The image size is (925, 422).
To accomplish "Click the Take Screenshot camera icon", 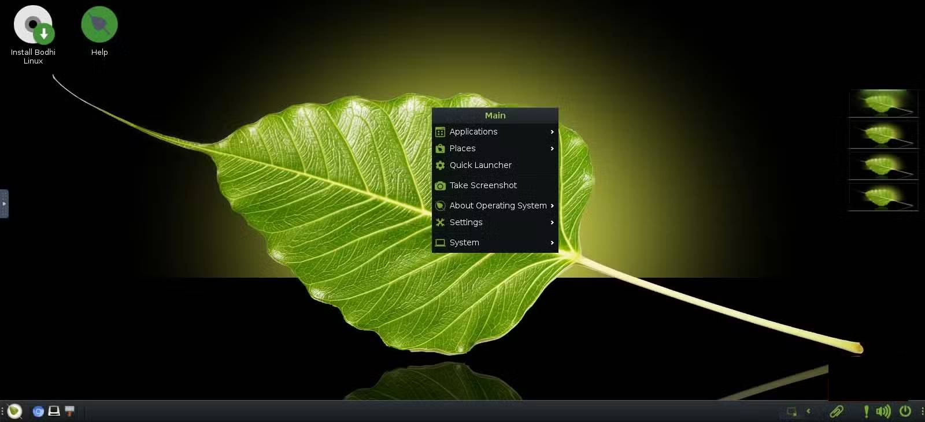I will point(440,185).
